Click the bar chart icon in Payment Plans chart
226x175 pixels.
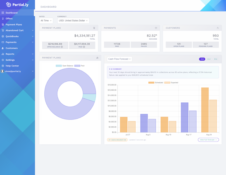pyautogui.click(x=97, y=58)
